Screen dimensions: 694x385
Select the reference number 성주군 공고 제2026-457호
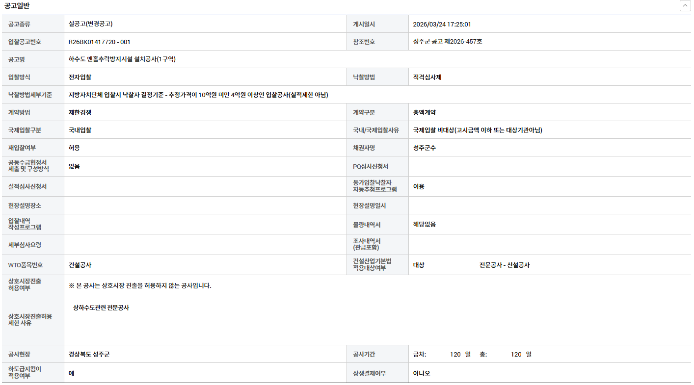[448, 42]
